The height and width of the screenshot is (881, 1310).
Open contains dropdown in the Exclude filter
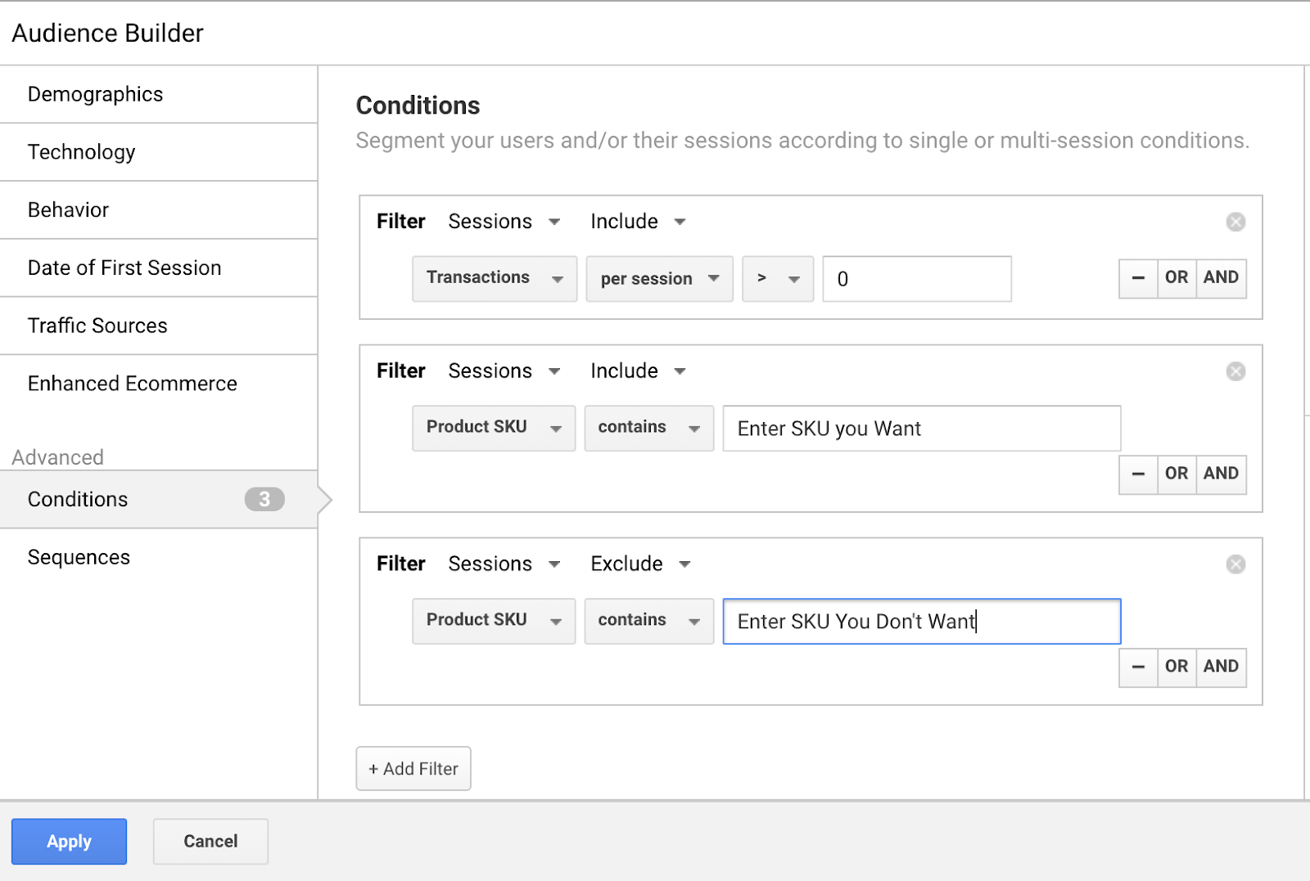649,621
